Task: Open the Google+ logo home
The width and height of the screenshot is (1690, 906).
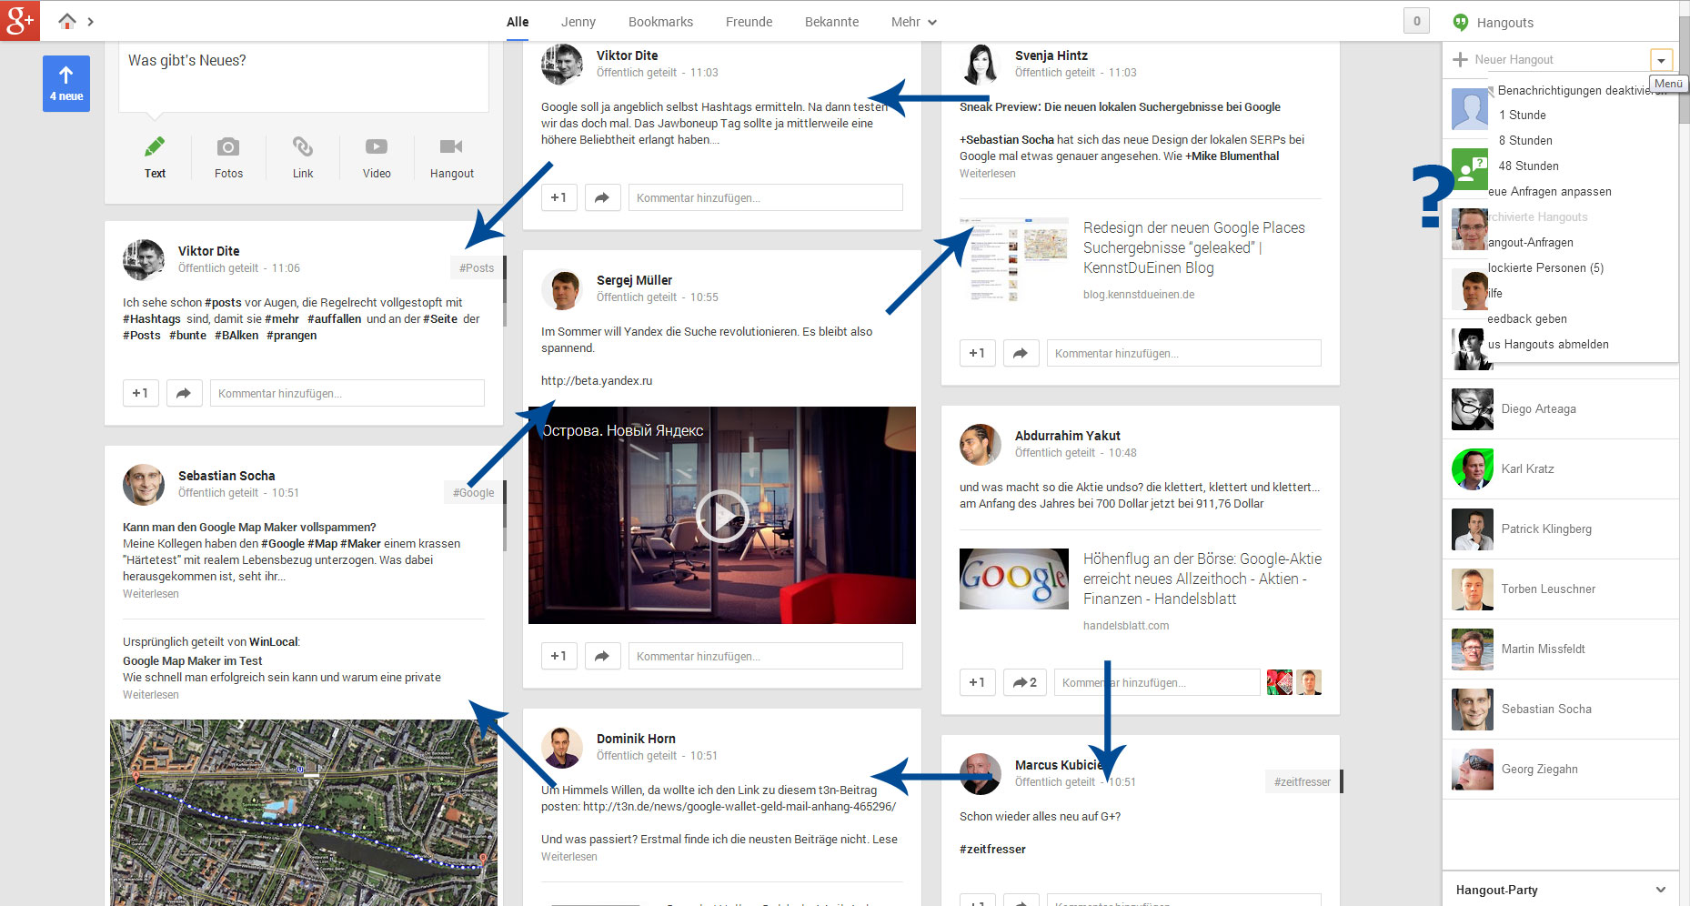Action: [20, 20]
